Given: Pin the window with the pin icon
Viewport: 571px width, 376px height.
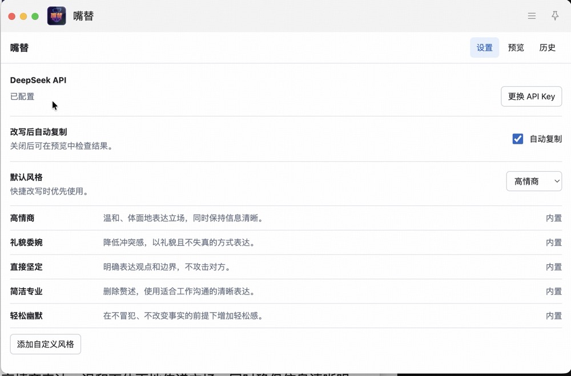Looking at the screenshot, I should (555, 15).
